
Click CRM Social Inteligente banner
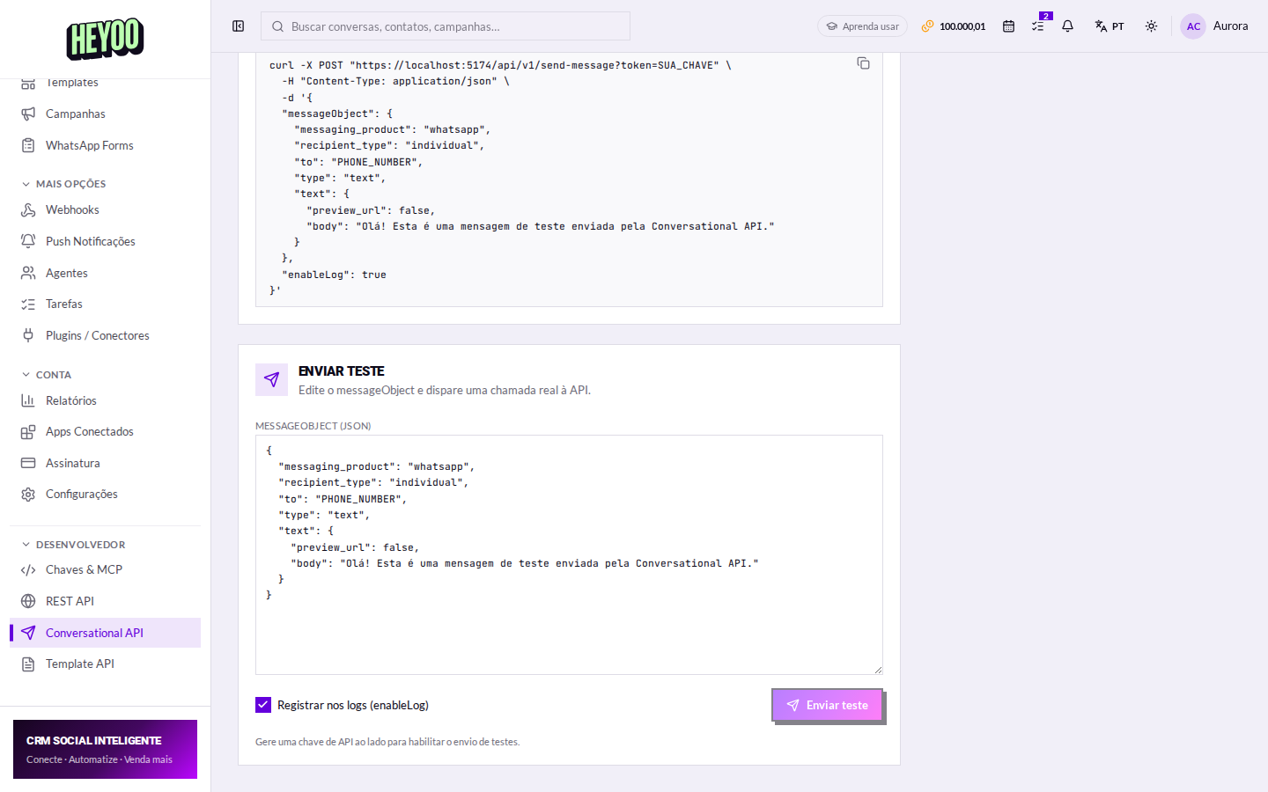point(105,749)
